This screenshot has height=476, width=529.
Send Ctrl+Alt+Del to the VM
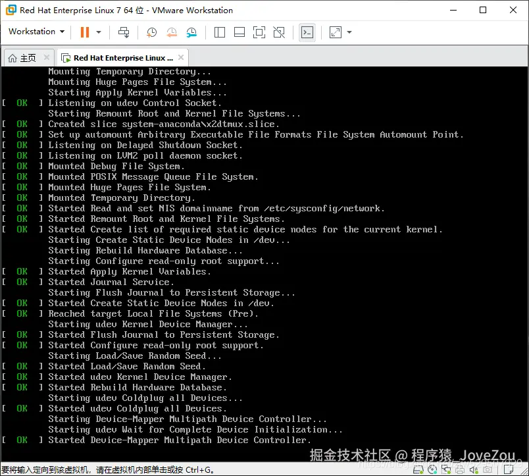[124, 32]
